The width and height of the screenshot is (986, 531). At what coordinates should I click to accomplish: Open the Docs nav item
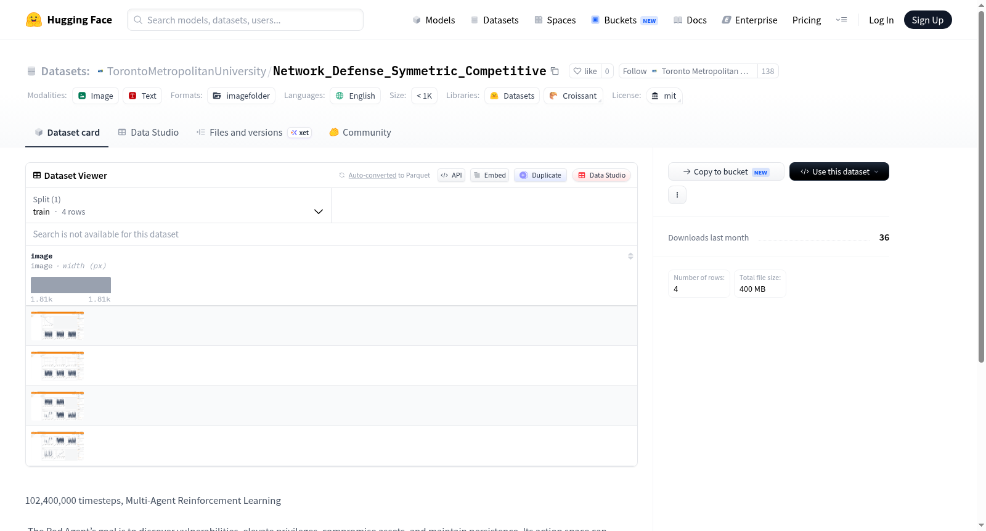[690, 20]
